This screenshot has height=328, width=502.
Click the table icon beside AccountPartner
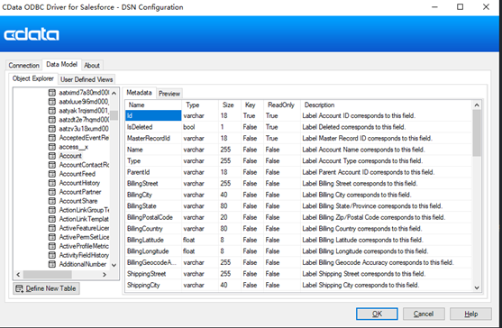point(52,192)
